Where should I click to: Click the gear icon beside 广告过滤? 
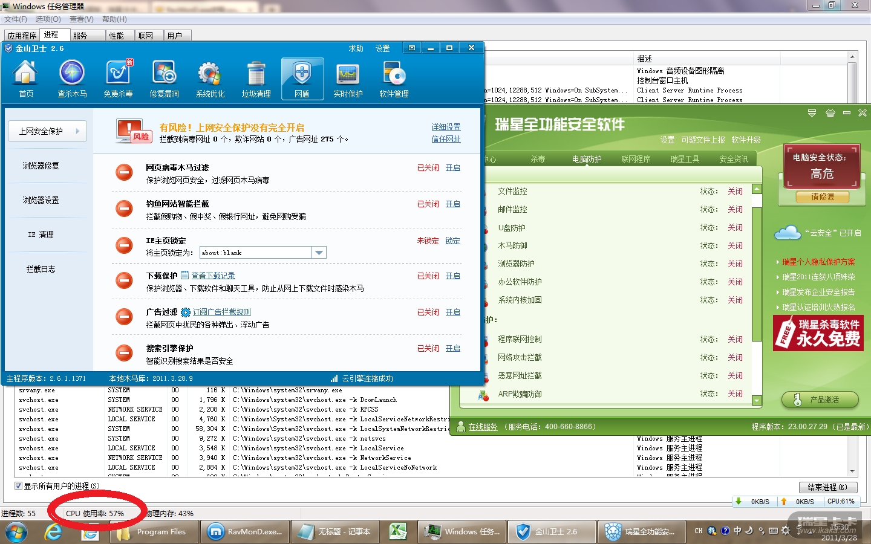186,312
